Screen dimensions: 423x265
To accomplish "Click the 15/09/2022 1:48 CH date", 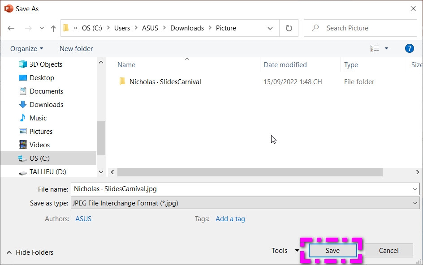I will [293, 82].
